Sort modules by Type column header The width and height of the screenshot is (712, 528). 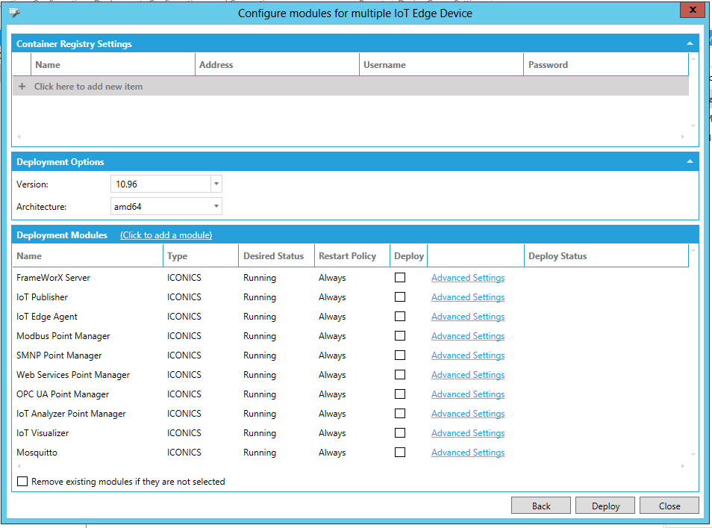pos(201,256)
